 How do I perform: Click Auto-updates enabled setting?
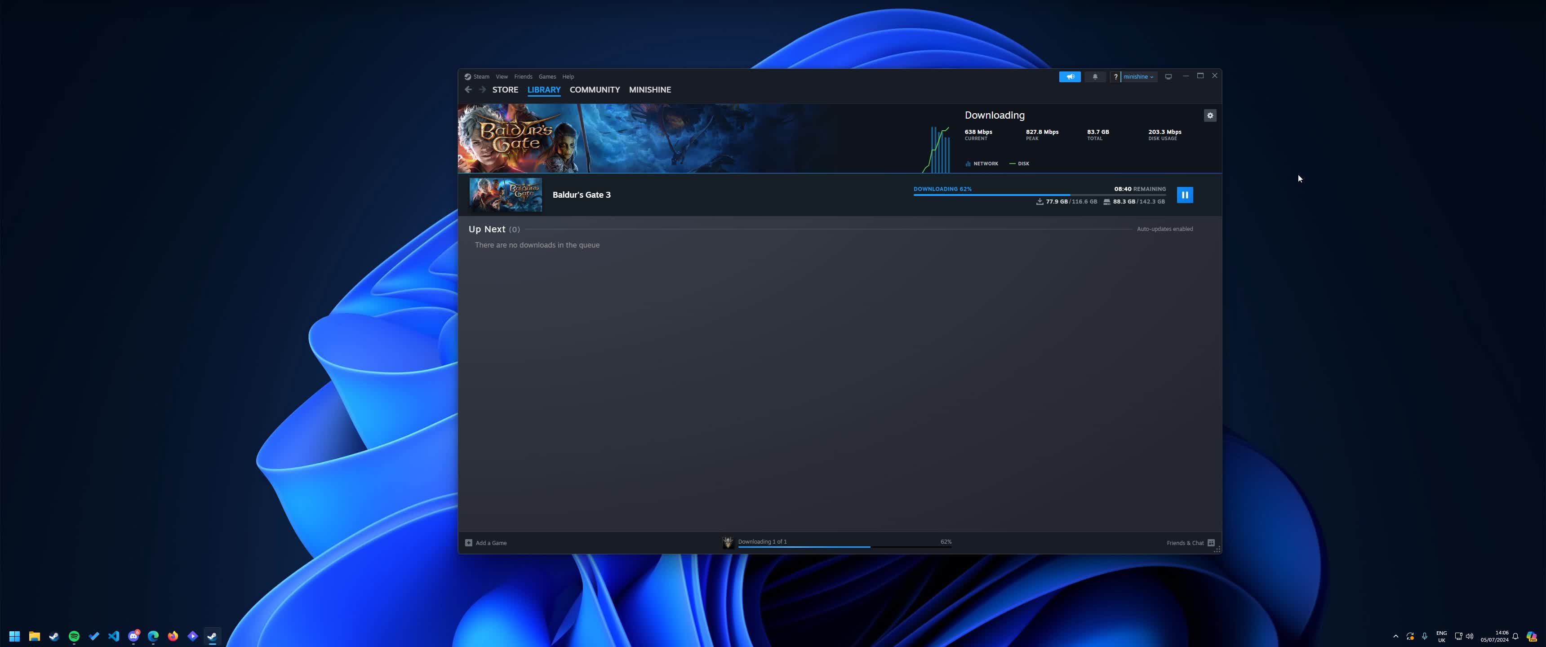(1164, 229)
